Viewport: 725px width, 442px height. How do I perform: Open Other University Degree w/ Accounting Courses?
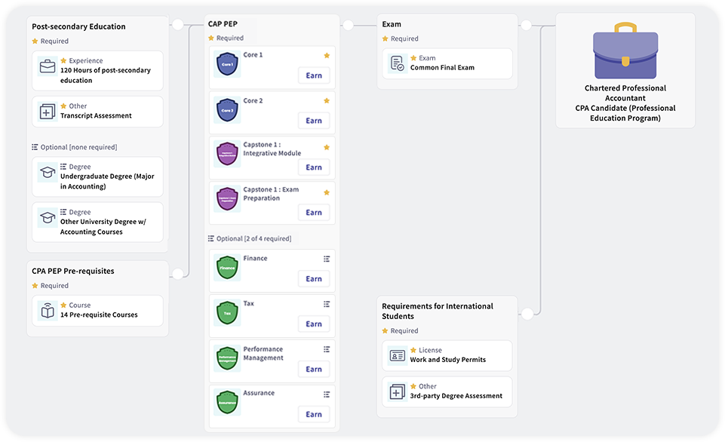(97, 222)
